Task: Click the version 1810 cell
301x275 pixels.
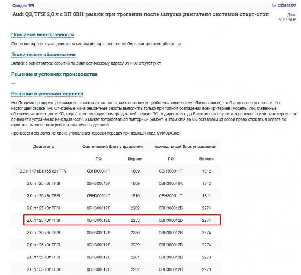Action: tap(135, 196)
